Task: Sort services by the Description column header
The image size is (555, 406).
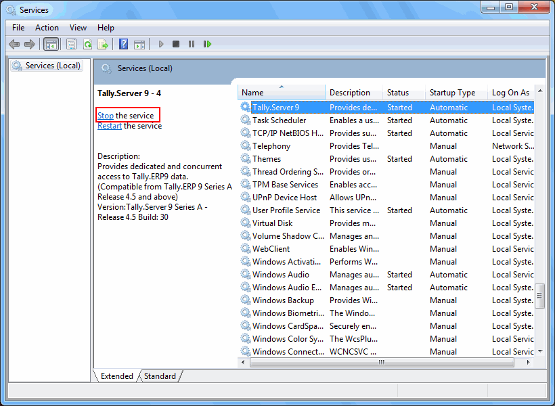Action: (354, 93)
